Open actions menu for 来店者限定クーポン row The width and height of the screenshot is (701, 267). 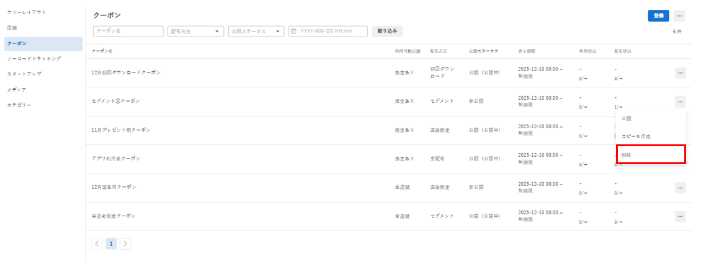coord(680,216)
